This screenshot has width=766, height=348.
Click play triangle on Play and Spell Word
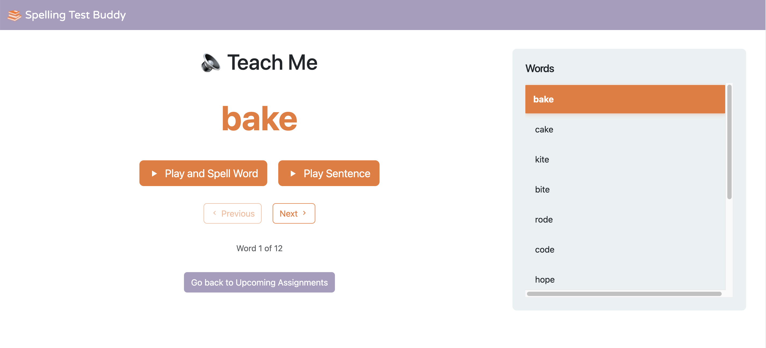[x=154, y=173]
